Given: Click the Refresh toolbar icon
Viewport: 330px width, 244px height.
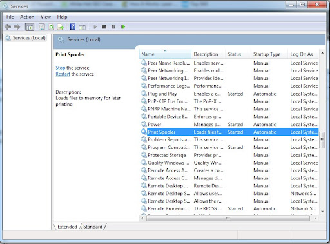Looking at the screenshot, I should (52, 27).
